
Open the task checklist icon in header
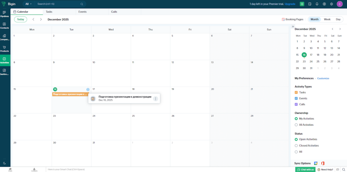tap(310, 4)
